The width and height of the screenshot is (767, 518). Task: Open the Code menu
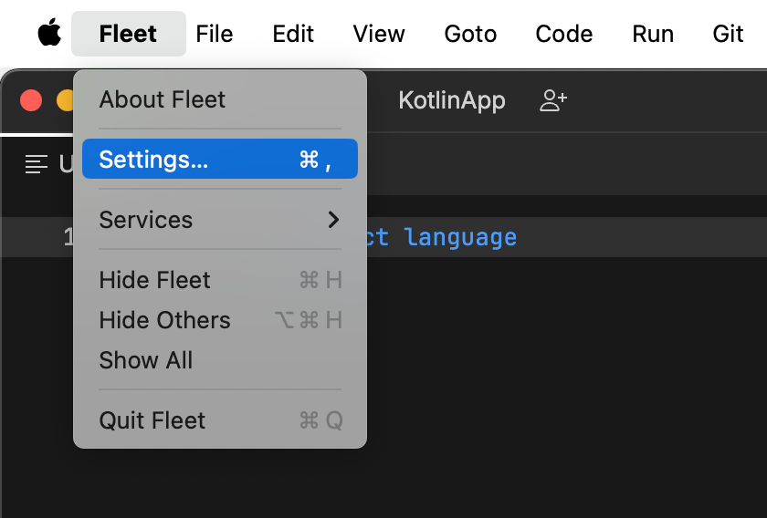pos(564,34)
